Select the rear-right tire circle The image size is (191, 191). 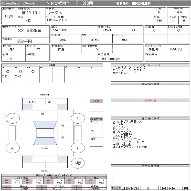click(77, 148)
